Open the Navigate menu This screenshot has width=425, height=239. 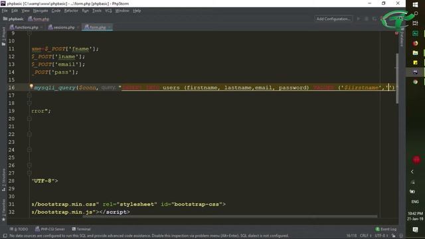(x=41, y=11)
